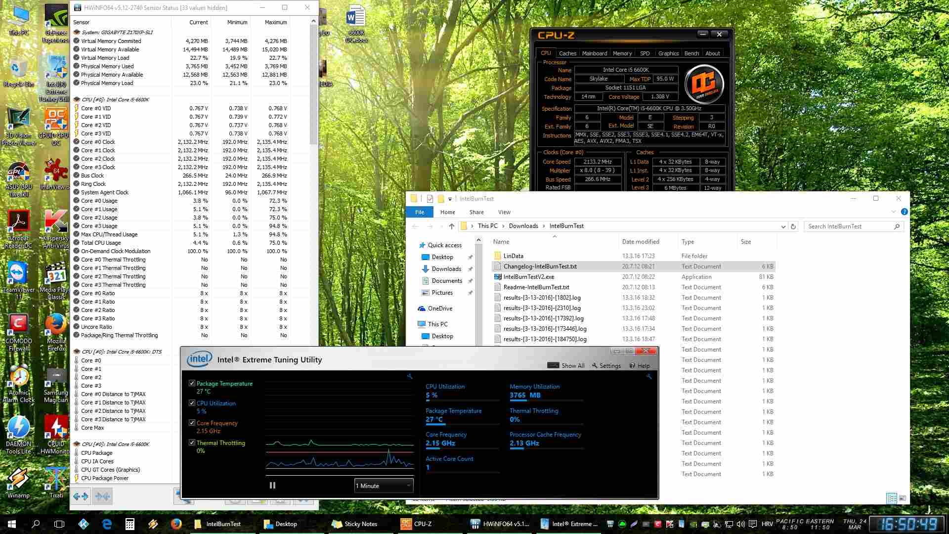Disable the Thermal Throttling graph checkbox

pos(192,443)
